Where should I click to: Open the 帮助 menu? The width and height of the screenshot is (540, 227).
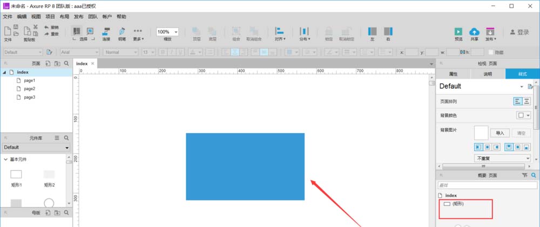point(121,17)
